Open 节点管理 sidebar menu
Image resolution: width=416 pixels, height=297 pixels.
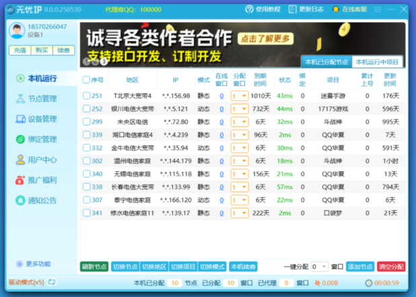point(42,99)
